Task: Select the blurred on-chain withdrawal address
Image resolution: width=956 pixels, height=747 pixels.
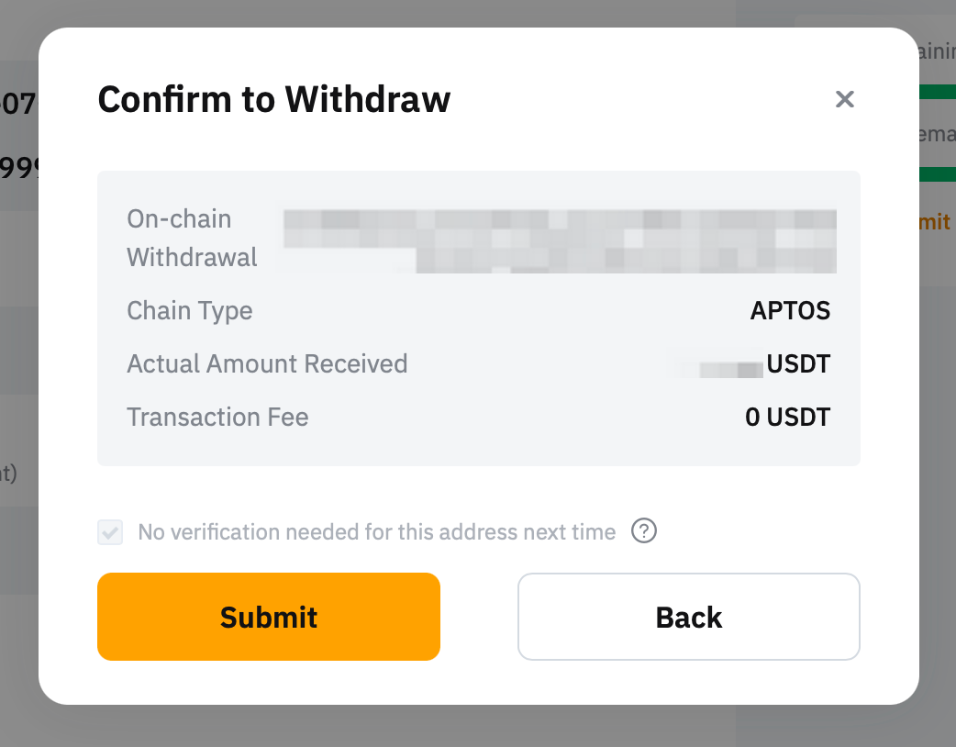Action: [x=560, y=240]
